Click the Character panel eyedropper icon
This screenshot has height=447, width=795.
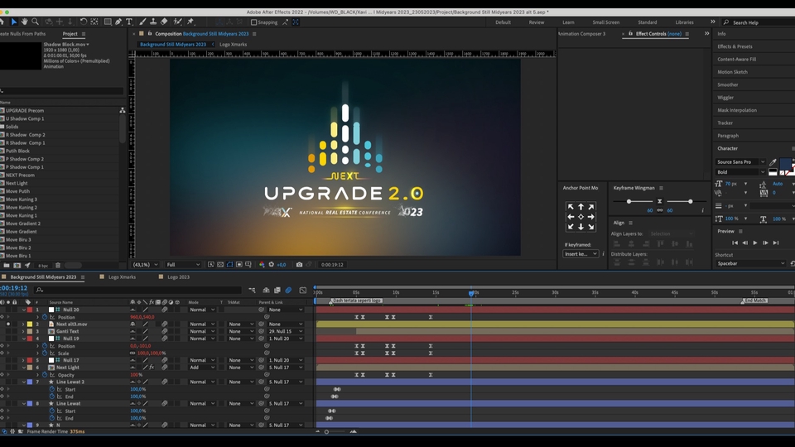773,162
